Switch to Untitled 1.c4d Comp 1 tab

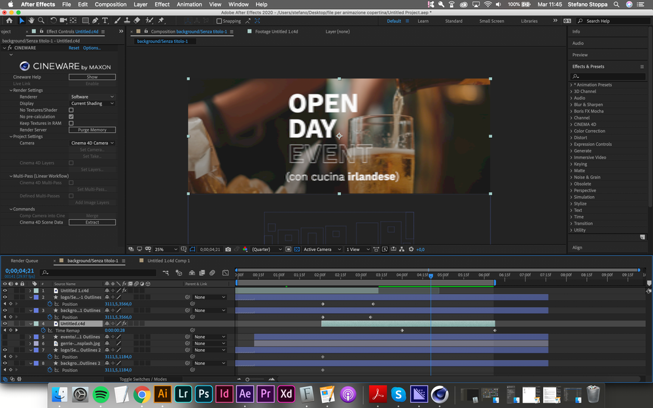[168, 261]
